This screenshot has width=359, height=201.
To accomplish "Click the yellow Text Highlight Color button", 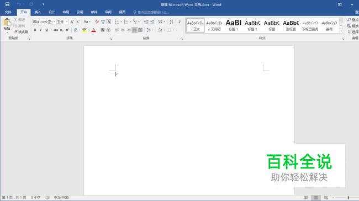I will 85,30.
